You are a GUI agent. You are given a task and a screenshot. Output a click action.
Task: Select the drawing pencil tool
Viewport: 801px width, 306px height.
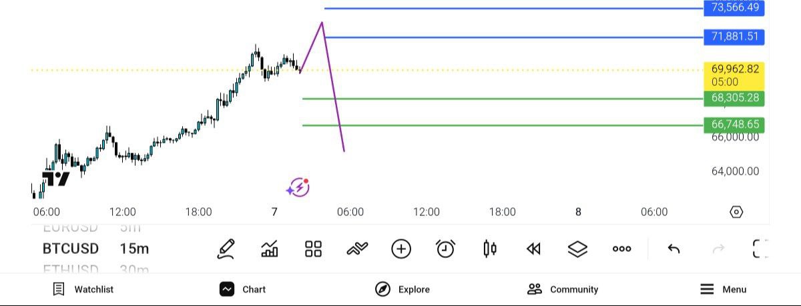coord(226,249)
